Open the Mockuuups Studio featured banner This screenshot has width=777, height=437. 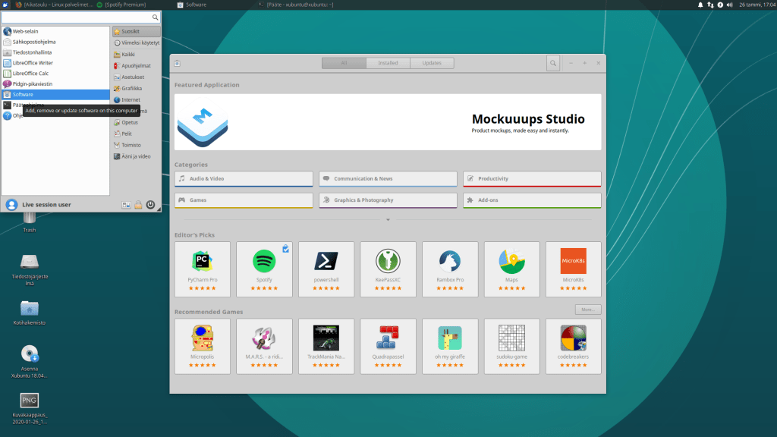point(388,122)
